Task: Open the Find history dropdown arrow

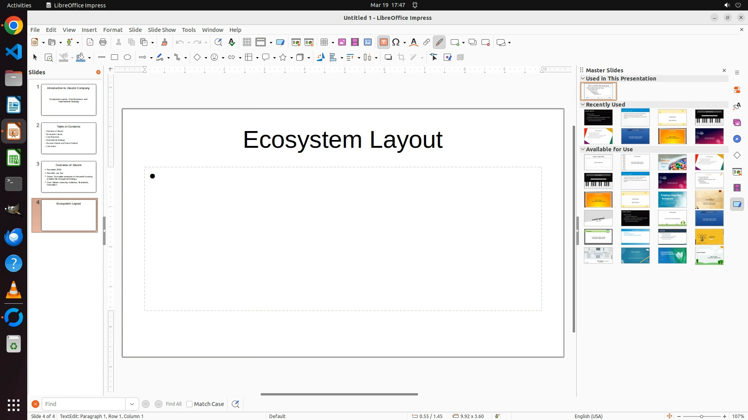Action: (x=132, y=404)
